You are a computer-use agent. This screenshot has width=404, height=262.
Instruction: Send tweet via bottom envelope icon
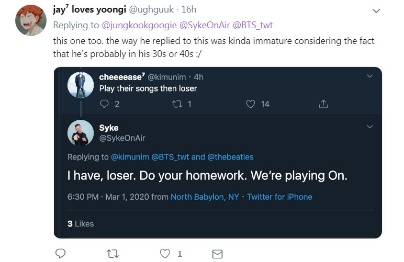pyautogui.click(x=218, y=254)
